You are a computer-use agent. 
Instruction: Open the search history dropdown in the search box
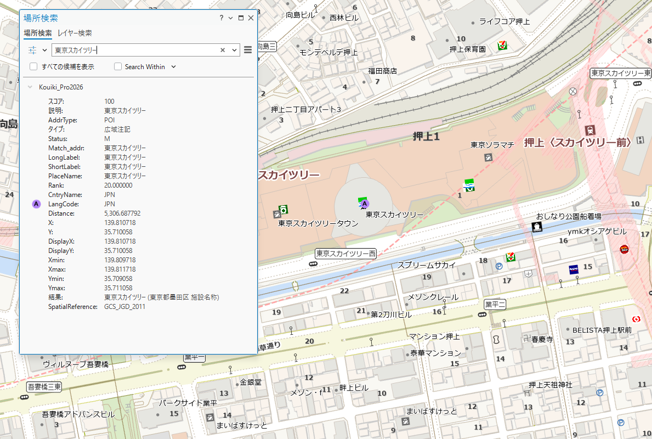tap(234, 50)
